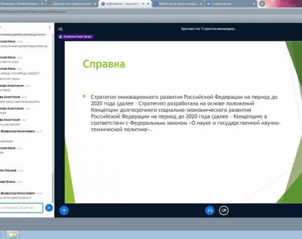Image resolution: width=302 pixels, height=239 pixels.
Task: Click the green bullet arrow on the slide
Action: click(84, 96)
